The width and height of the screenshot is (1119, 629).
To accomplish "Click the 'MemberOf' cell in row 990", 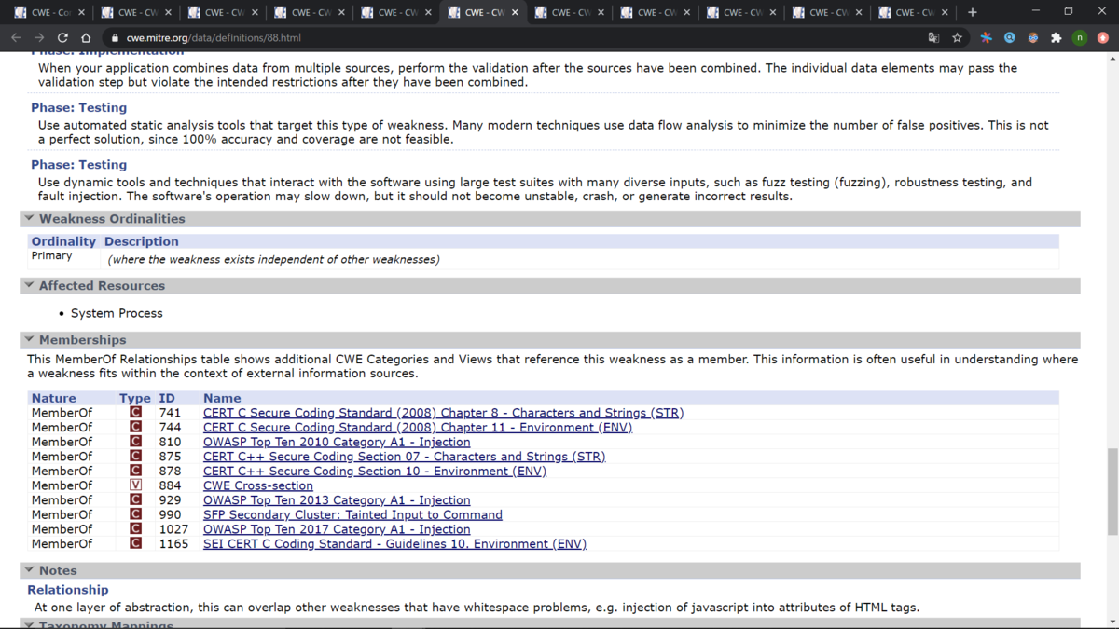I will click(x=62, y=514).
